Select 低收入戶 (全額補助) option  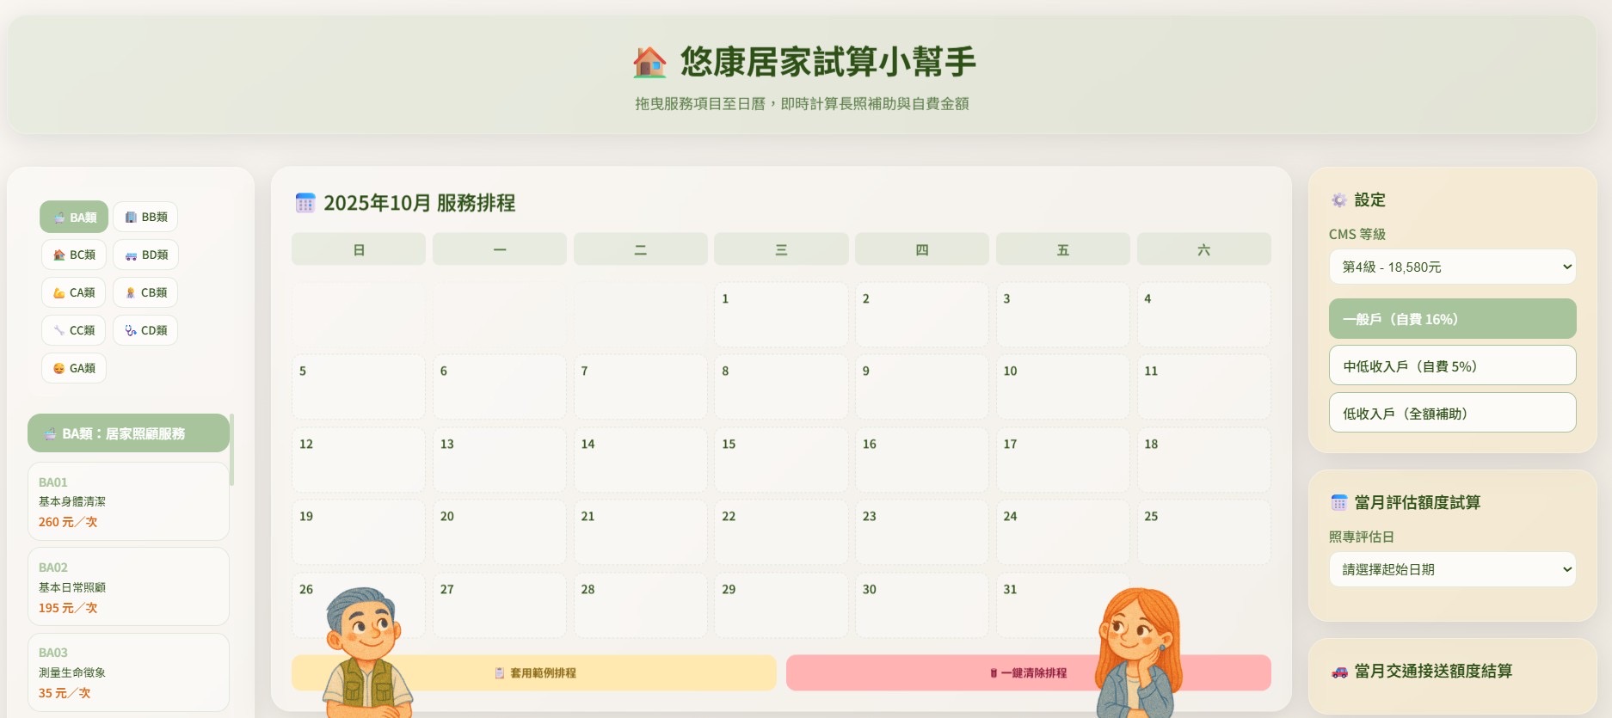coord(1452,414)
